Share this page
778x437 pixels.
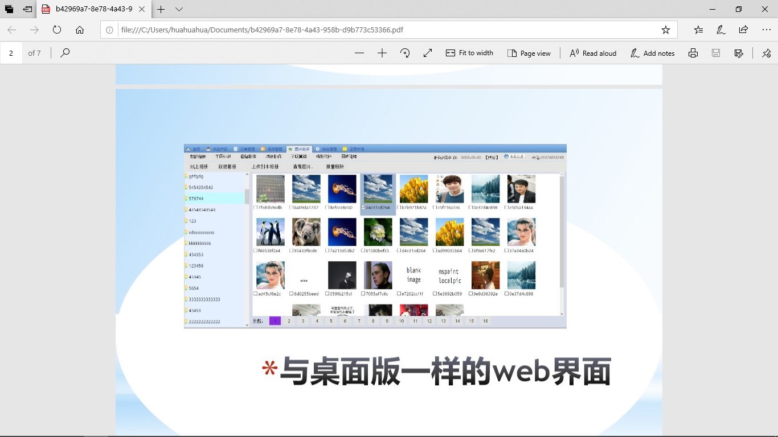[x=743, y=30]
